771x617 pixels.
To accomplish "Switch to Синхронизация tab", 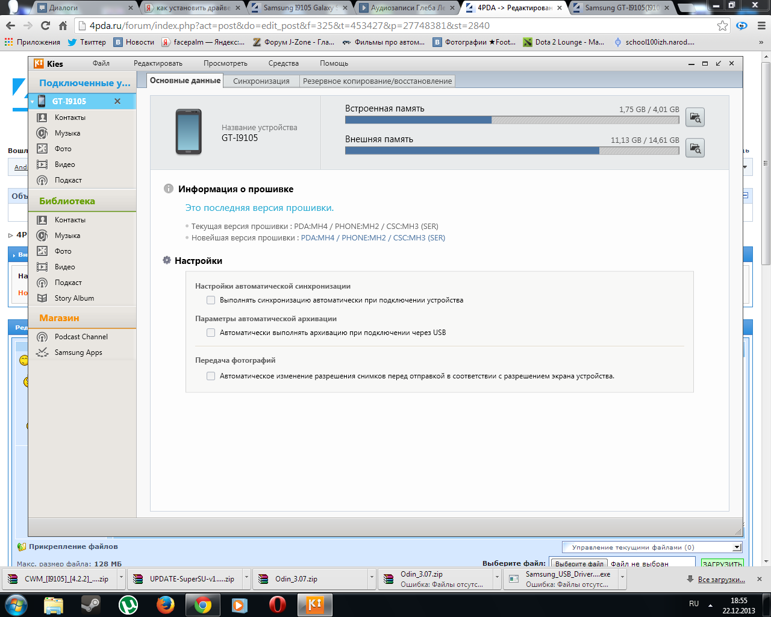I will pyautogui.click(x=261, y=81).
